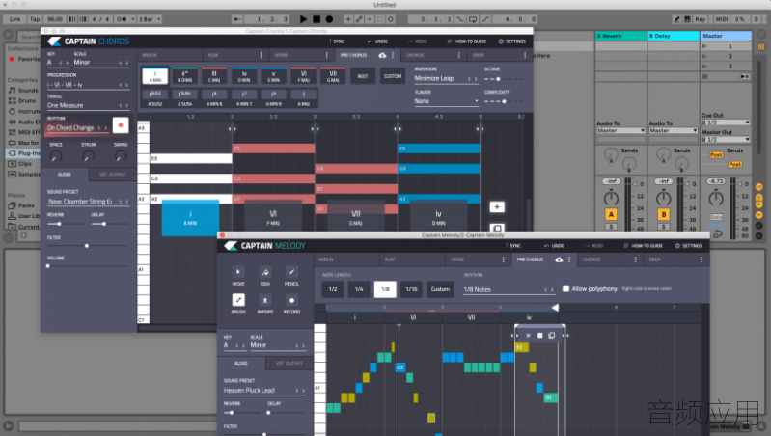
Task: Click Undo in Captain Chords header
Action: pos(377,41)
